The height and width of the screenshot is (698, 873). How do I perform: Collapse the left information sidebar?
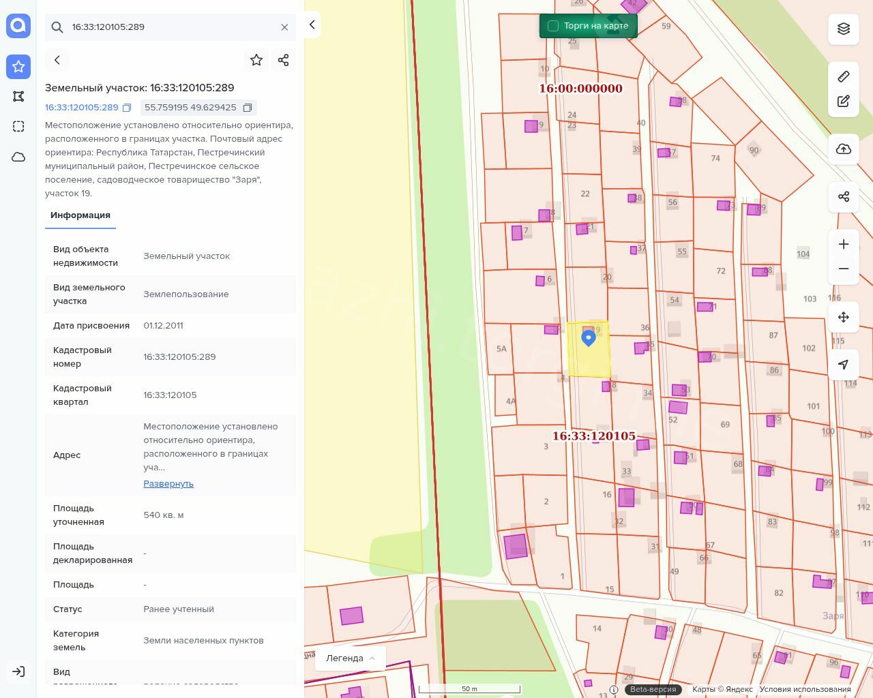(312, 25)
